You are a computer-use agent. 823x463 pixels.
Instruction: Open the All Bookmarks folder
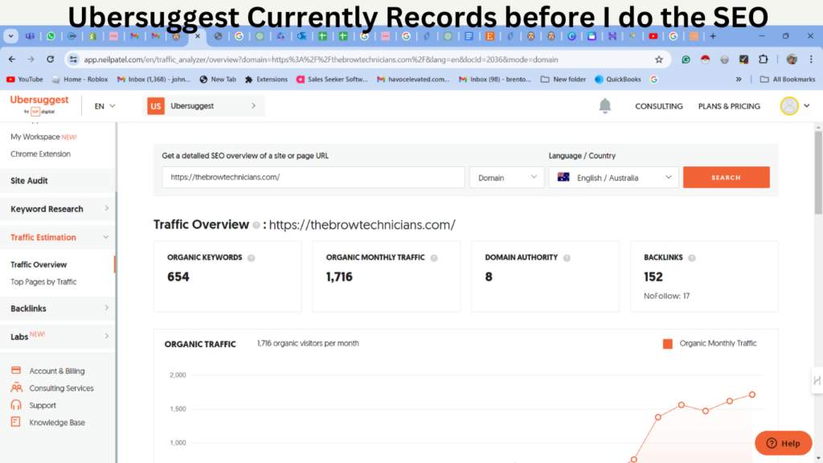point(788,80)
